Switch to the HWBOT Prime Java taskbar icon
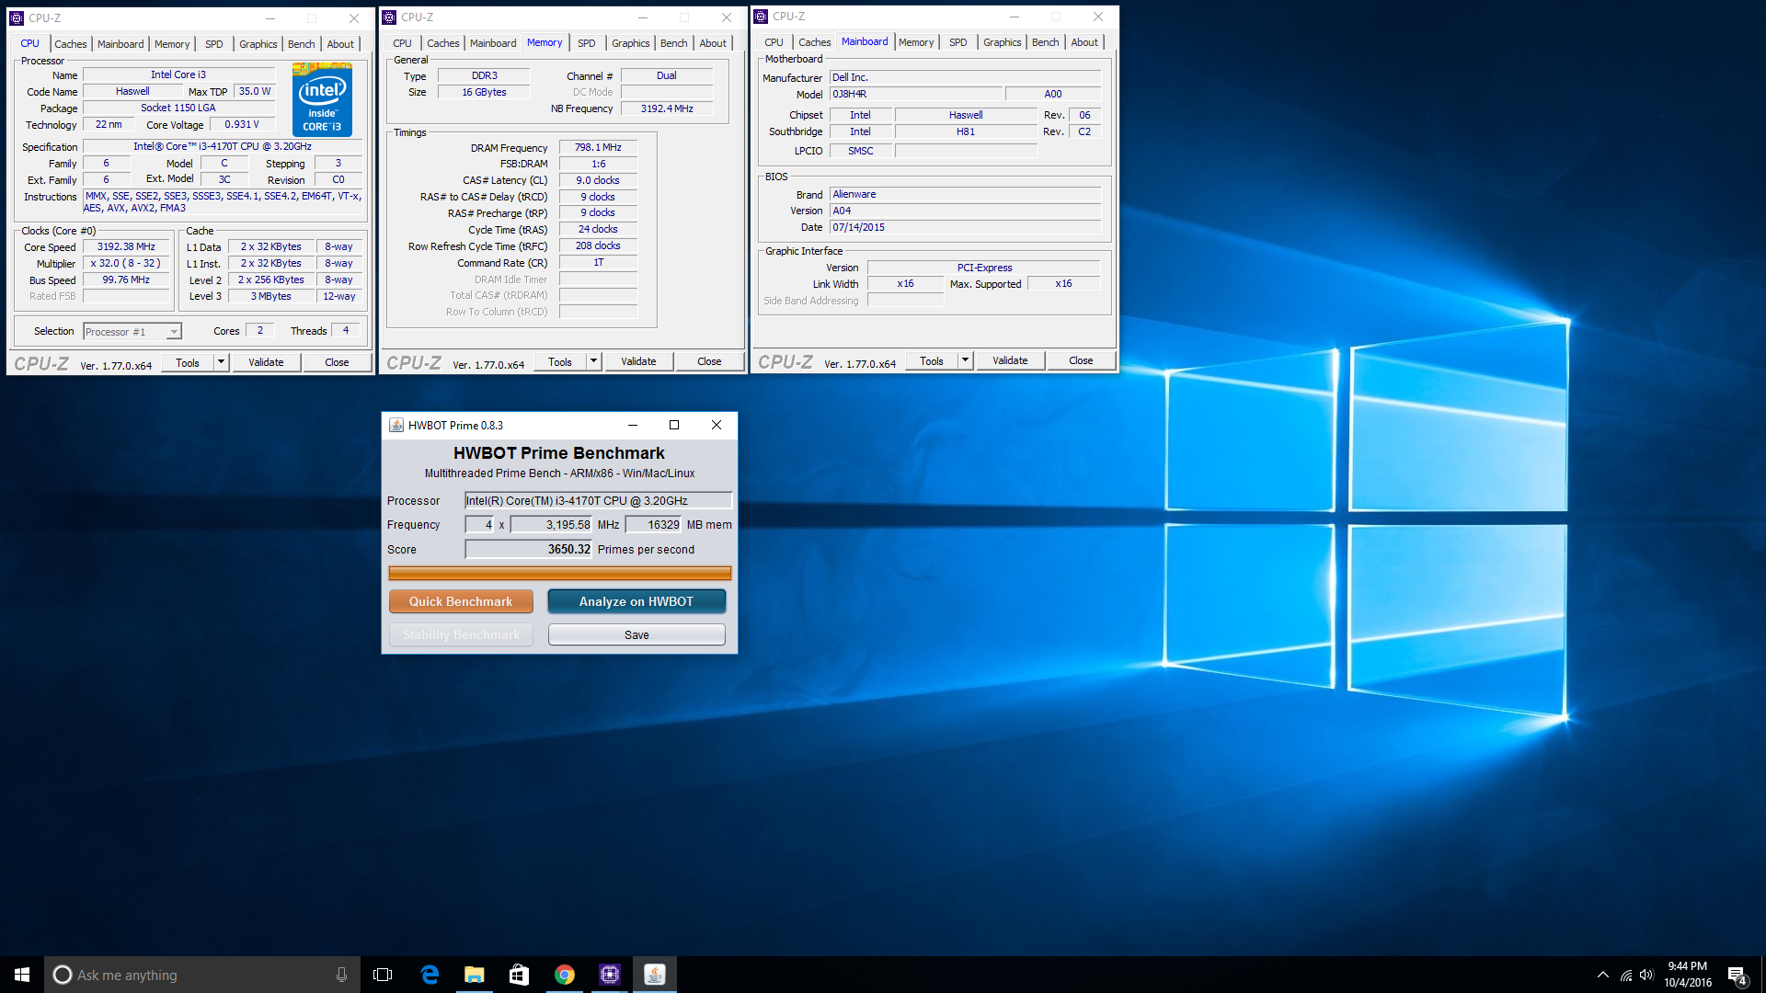 tap(654, 975)
